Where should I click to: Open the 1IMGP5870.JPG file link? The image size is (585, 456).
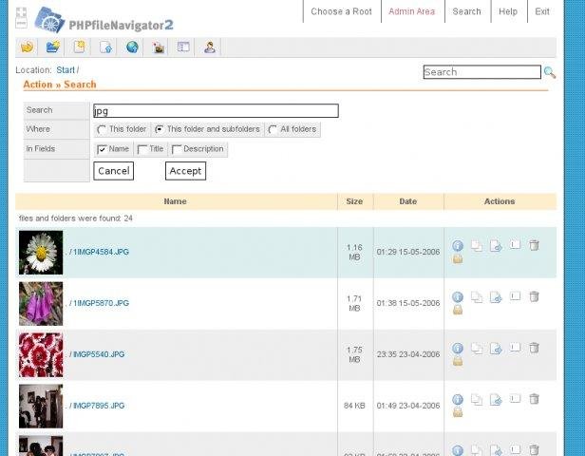pos(101,303)
